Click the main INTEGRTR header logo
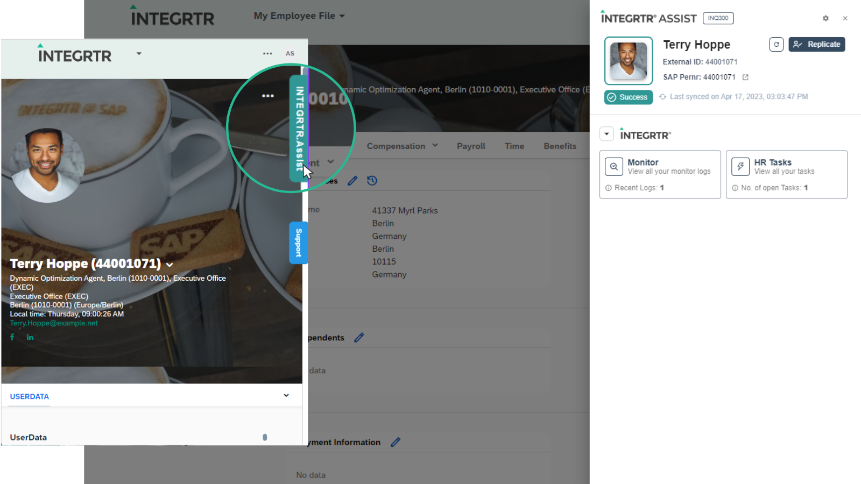 (x=172, y=16)
